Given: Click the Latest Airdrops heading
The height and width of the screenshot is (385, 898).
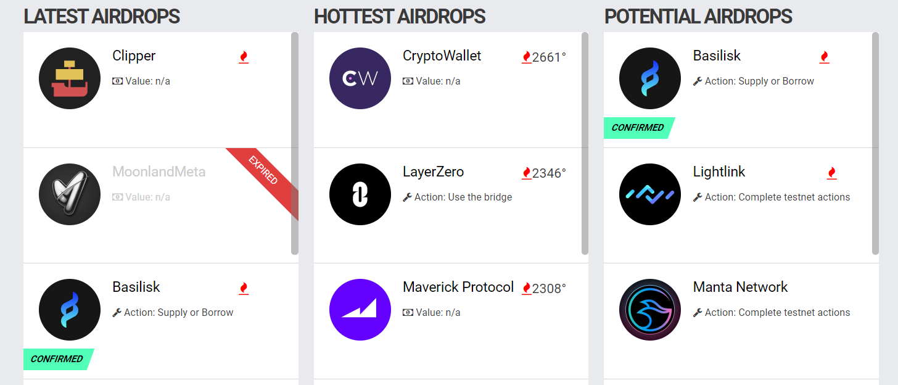Looking at the screenshot, I should (x=102, y=17).
